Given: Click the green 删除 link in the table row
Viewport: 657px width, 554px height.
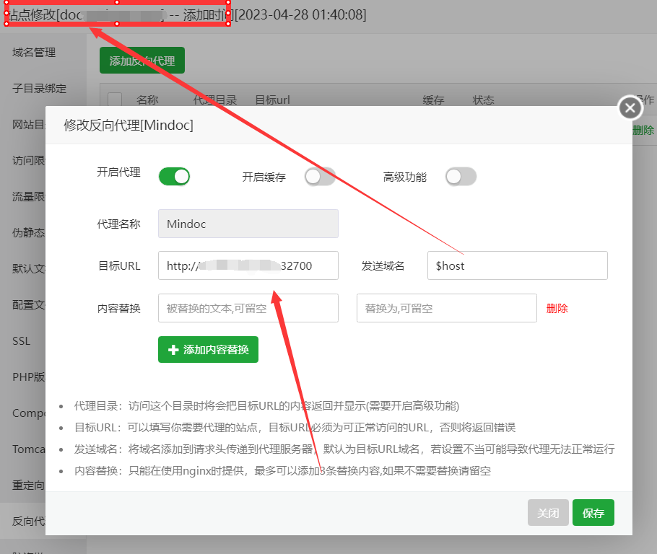Looking at the screenshot, I should pyautogui.click(x=643, y=130).
